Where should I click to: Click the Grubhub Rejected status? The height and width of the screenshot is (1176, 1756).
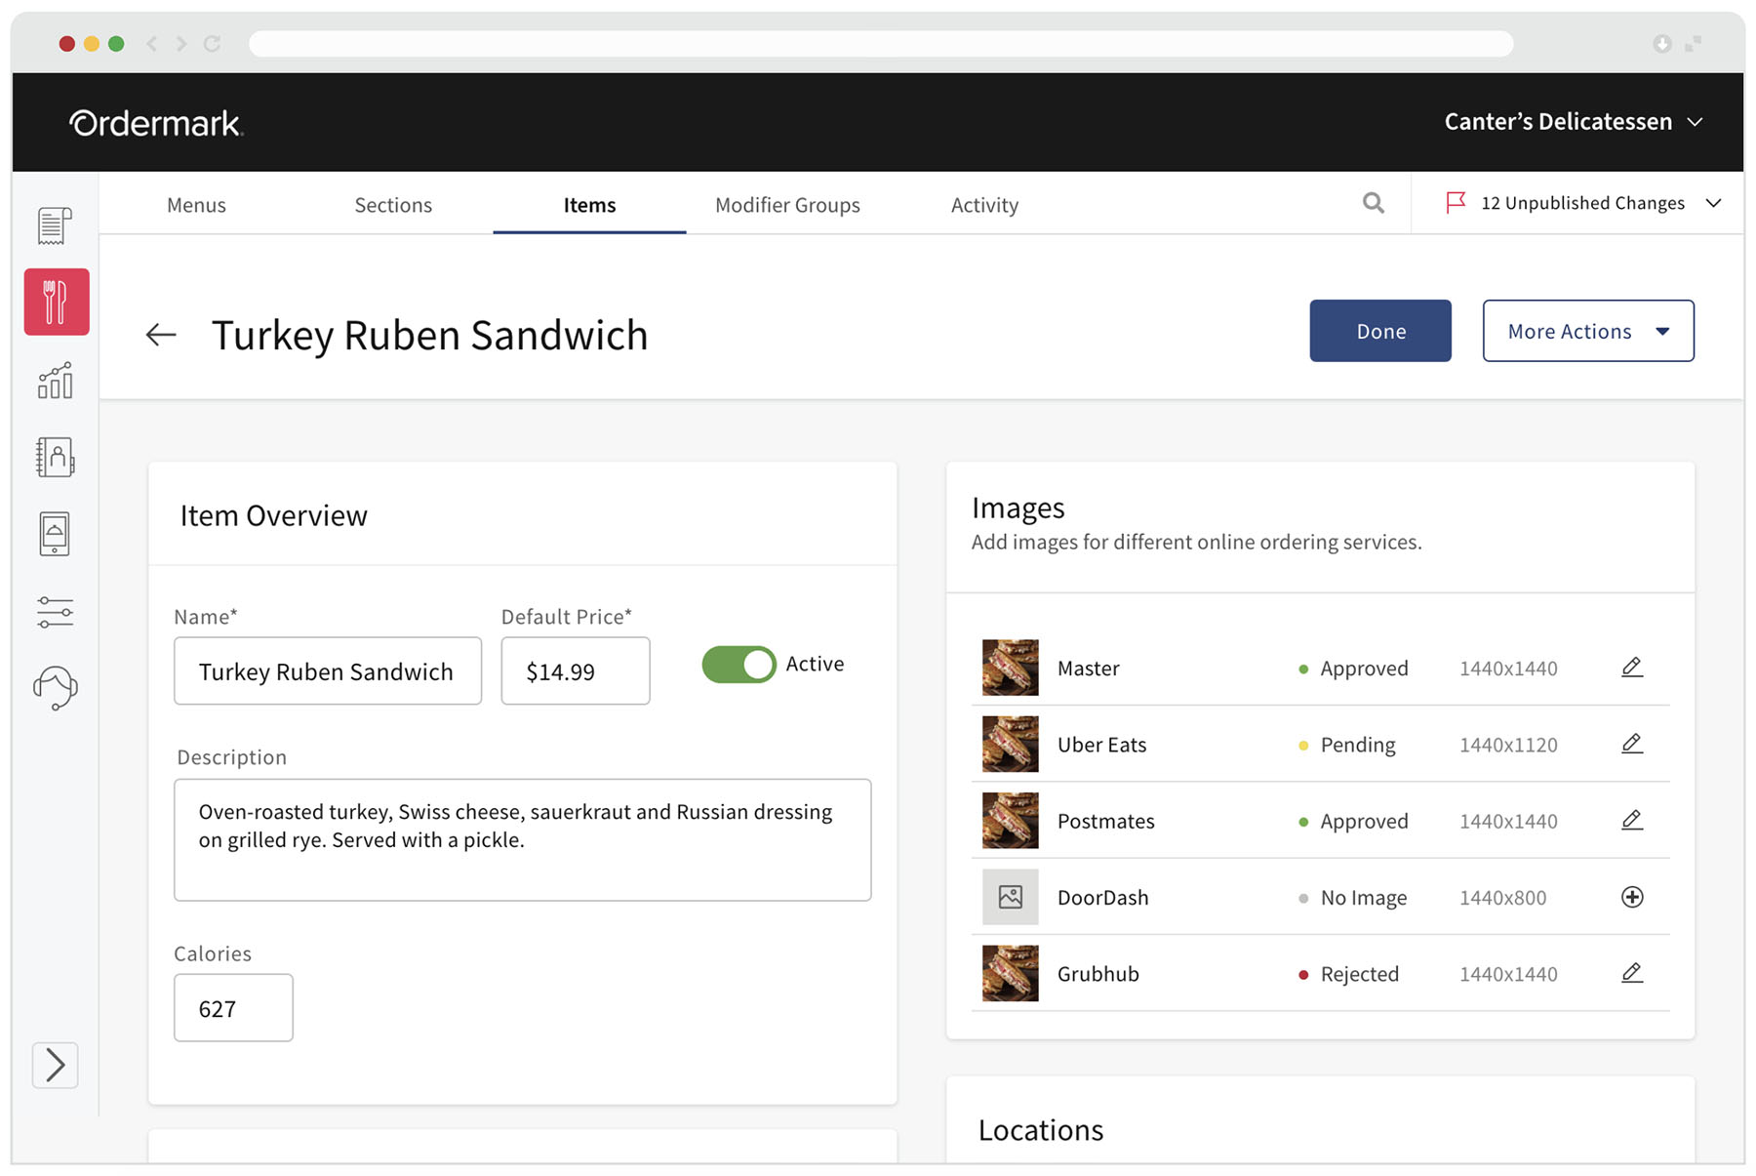click(x=1349, y=974)
